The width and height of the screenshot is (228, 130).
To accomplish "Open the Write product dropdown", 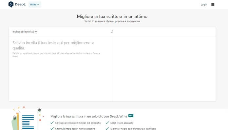I will [x=35, y=5].
